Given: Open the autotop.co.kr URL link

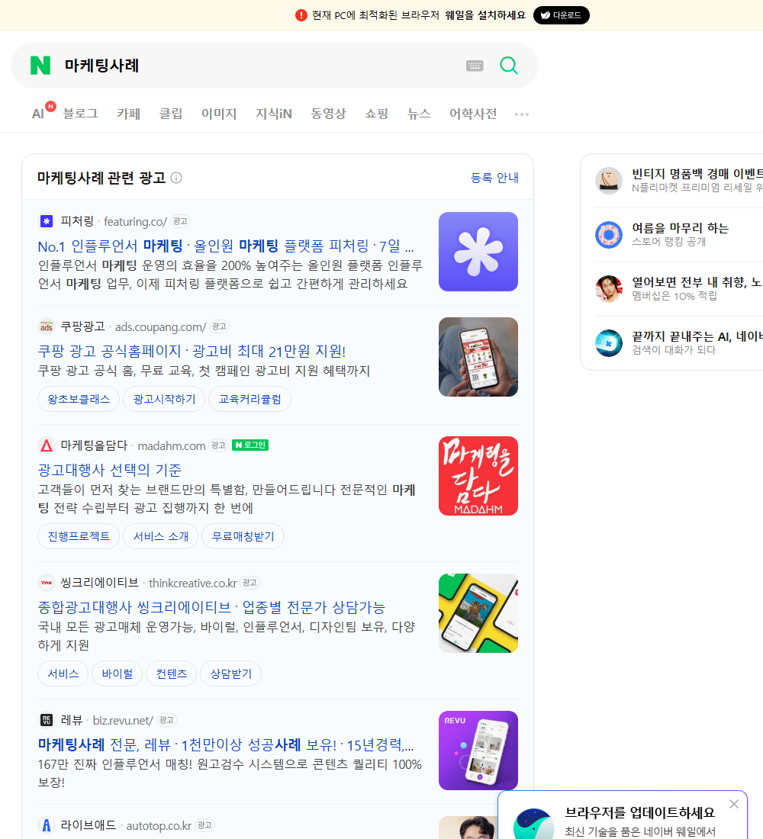Looking at the screenshot, I should coord(159,825).
